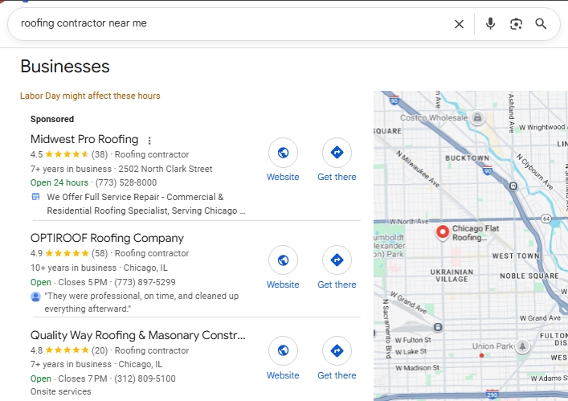Open the website globe icon for OPTIROOF Roofing Company

(283, 260)
